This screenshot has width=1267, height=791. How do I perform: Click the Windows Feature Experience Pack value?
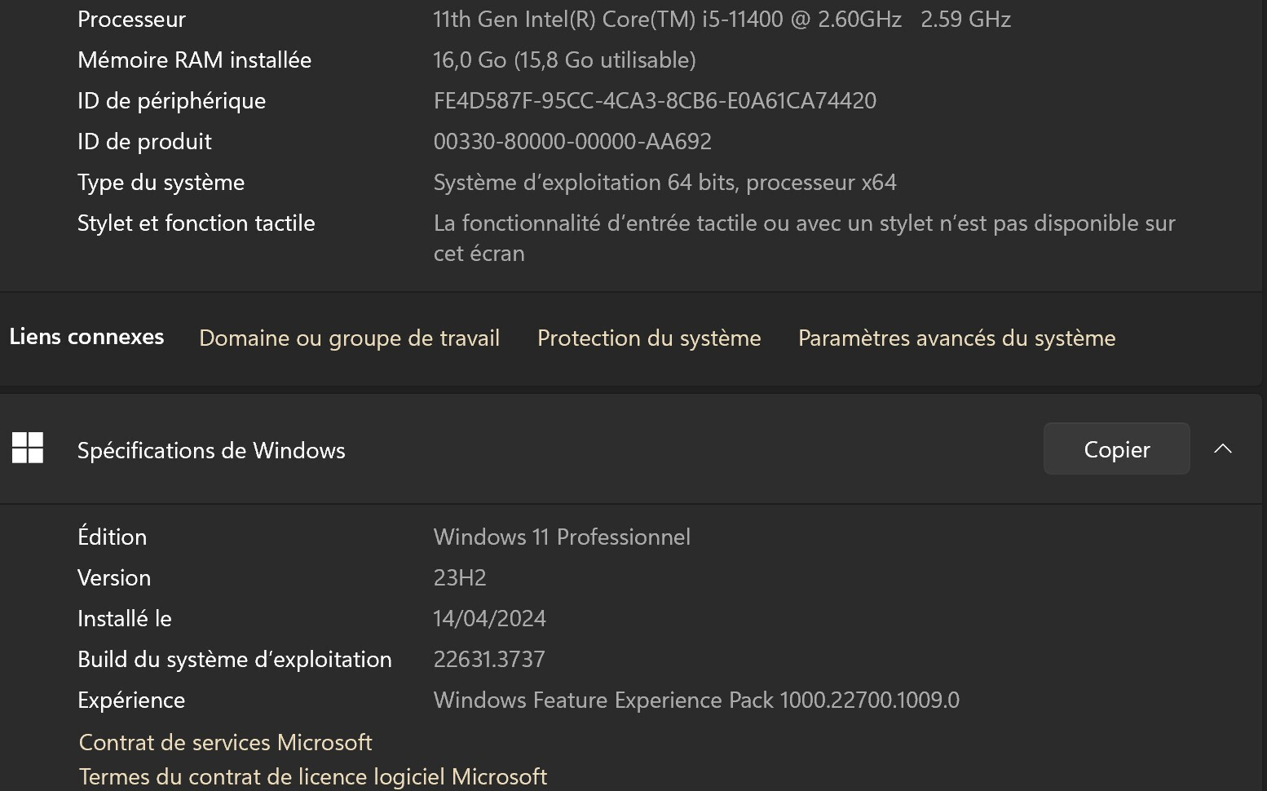pos(696,700)
